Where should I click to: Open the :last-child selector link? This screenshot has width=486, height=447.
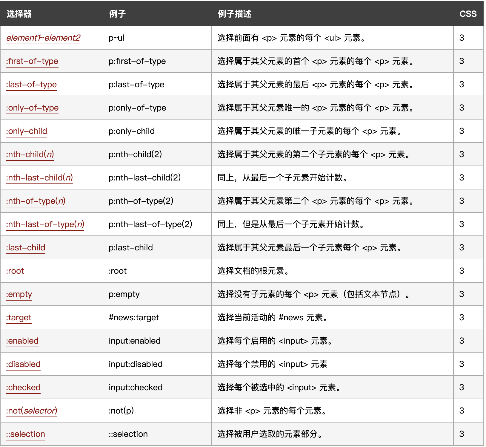click(x=26, y=248)
